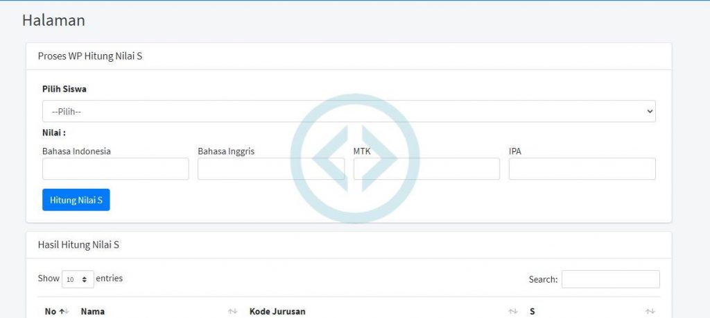Click Hasil Hitung Nilai S panel title
This screenshot has width=710, height=318.
tap(78, 244)
